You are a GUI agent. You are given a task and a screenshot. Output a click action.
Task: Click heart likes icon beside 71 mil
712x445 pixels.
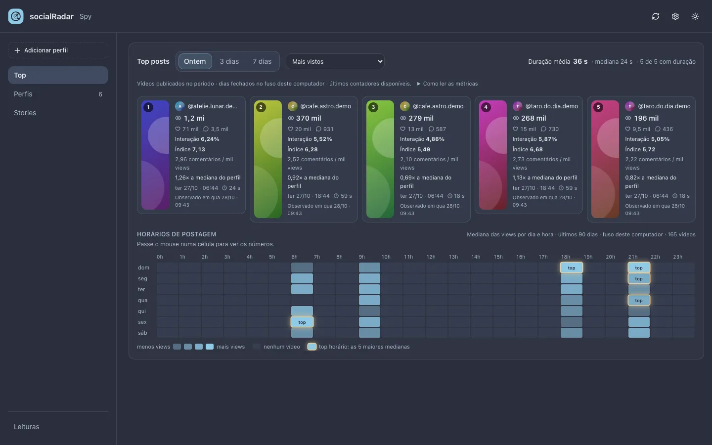coord(178,129)
